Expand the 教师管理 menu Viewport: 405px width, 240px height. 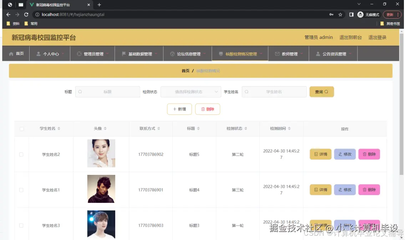pyautogui.click(x=289, y=54)
